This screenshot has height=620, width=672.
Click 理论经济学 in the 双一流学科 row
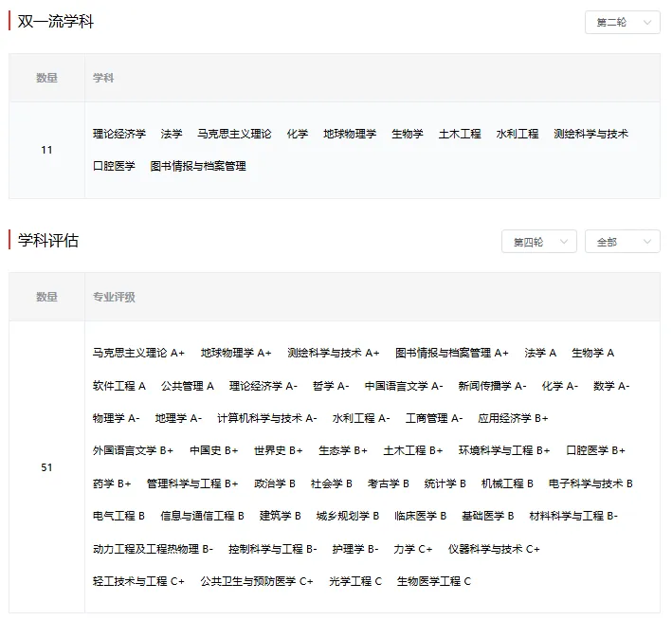pos(119,134)
